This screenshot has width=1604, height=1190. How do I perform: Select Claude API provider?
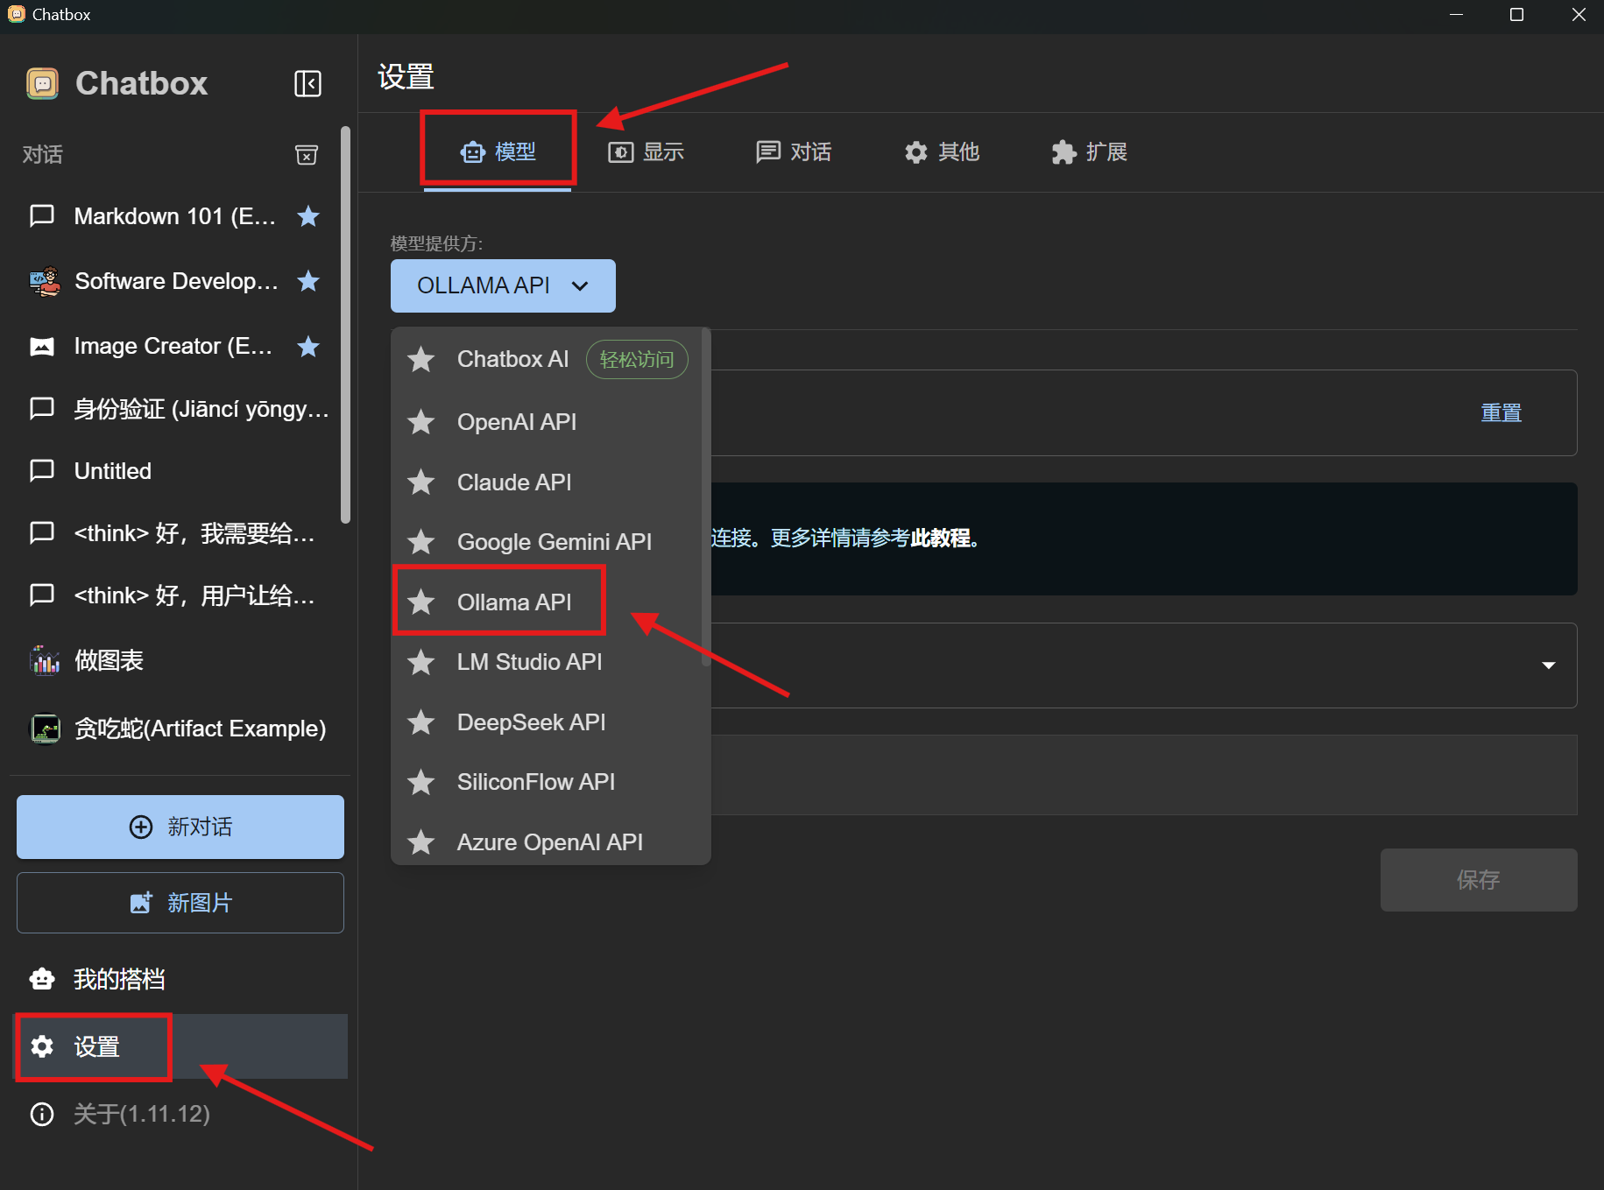(x=547, y=482)
